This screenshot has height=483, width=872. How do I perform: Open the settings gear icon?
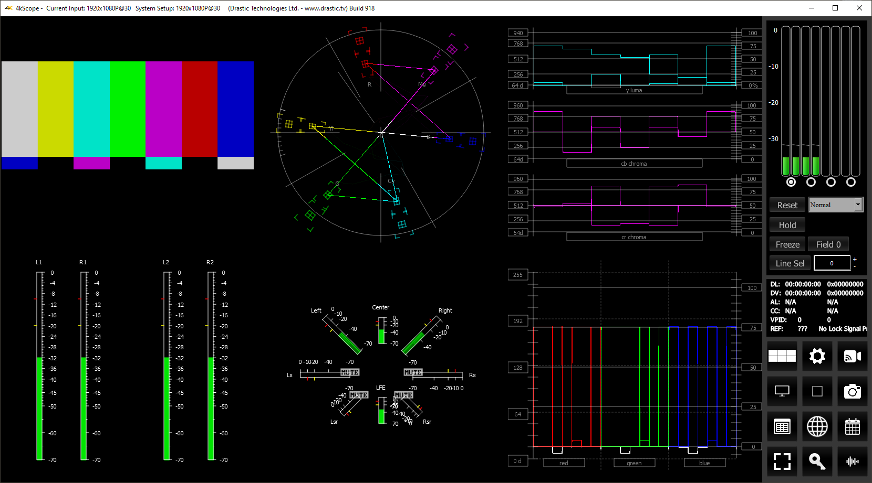coord(817,356)
